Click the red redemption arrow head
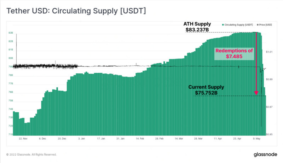283x163 pixels. point(256,93)
